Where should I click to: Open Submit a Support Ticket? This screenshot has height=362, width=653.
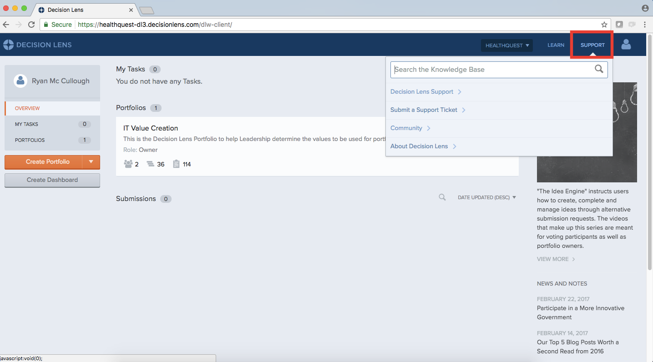point(424,110)
